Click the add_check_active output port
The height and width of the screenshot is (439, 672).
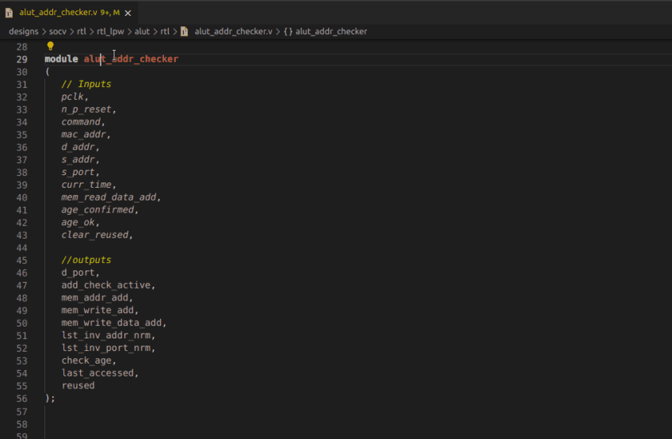(108, 285)
